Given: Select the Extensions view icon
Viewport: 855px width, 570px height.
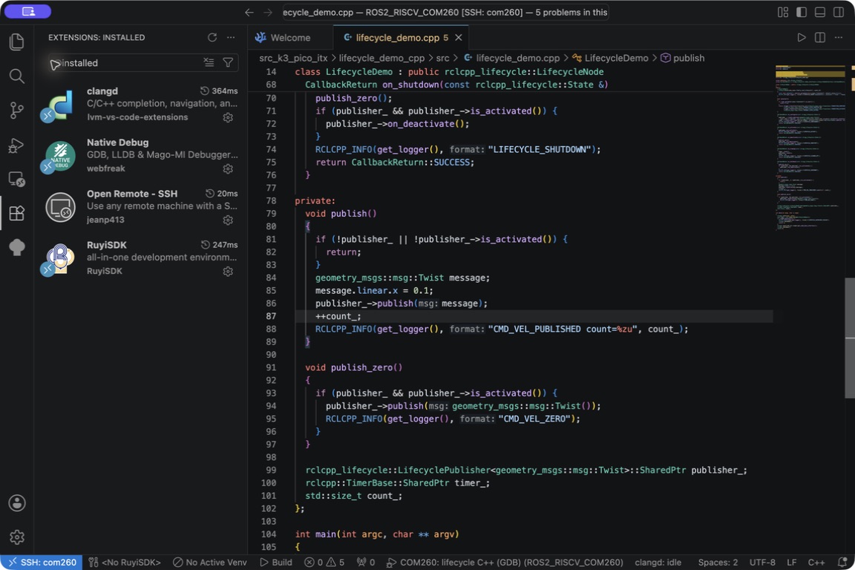Looking at the screenshot, I should tap(17, 213).
